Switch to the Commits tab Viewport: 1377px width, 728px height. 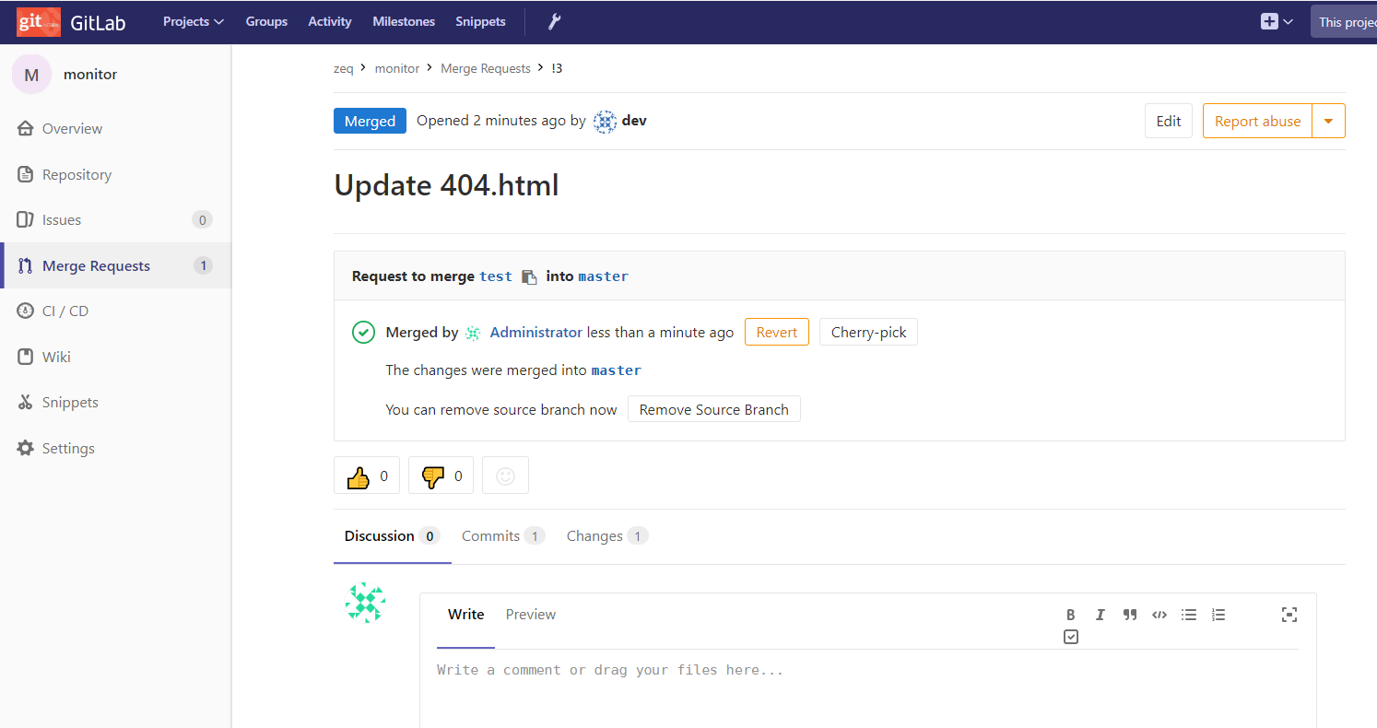tap(502, 536)
